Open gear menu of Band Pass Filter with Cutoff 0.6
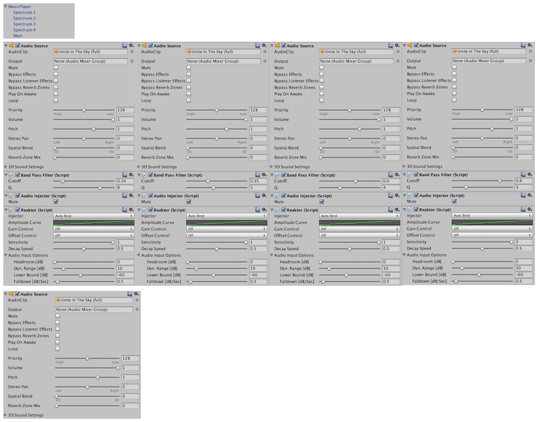The height and width of the screenshot is (422, 538). (x=397, y=175)
